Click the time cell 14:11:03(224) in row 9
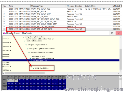This screenshot has height=92, width=123. [x=19, y=29]
